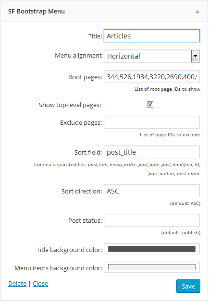Click the SF Bootstrap Menu header title

(x=37, y=12)
